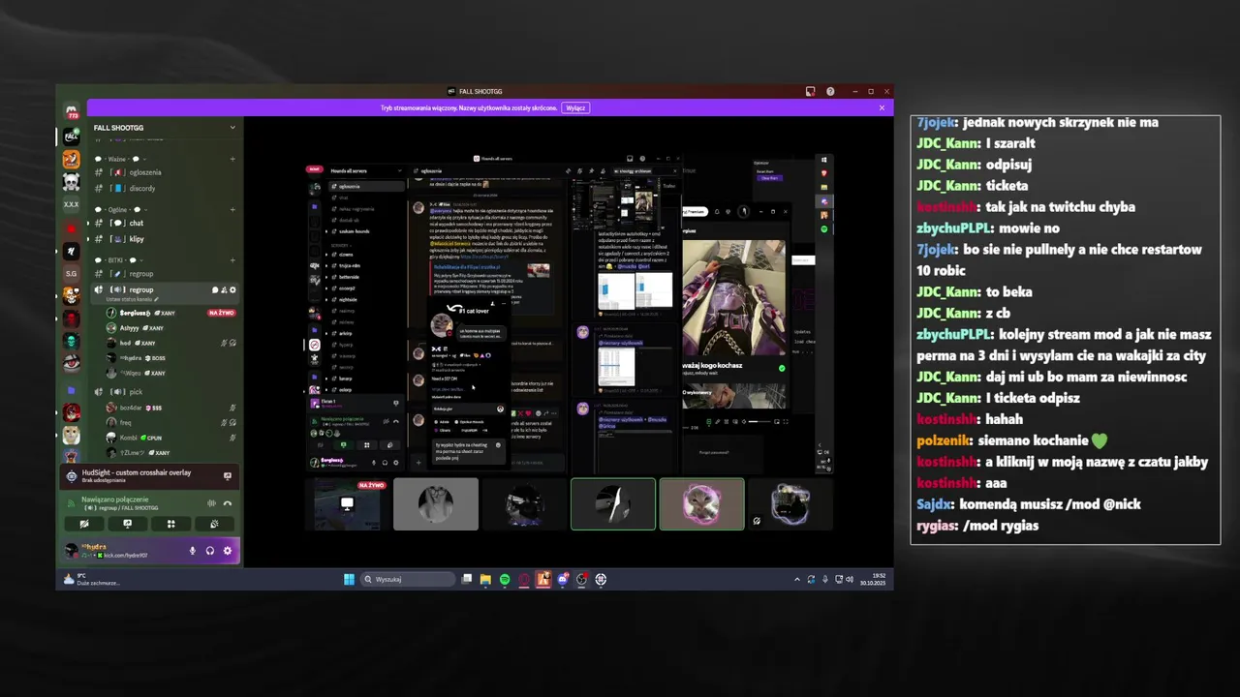The image size is (1240, 697).
Task: Add a channel to the Ogólne category
Action: [232, 209]
